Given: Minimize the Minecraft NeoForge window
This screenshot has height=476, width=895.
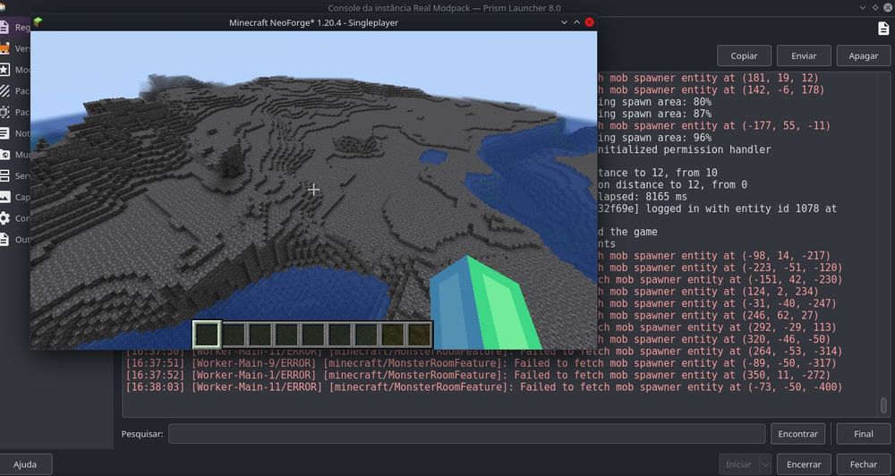Looking at the screenshot, I should [x=564, y=22].
